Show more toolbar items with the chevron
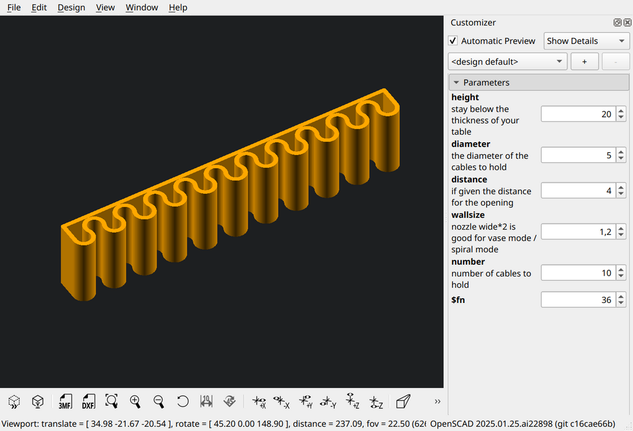This screenshot has width=633, height=431. pyautogui.click(x=437, y=401)
